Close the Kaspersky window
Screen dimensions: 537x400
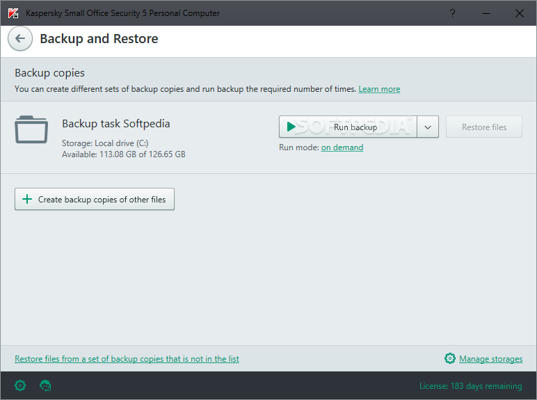pos(519,13)
